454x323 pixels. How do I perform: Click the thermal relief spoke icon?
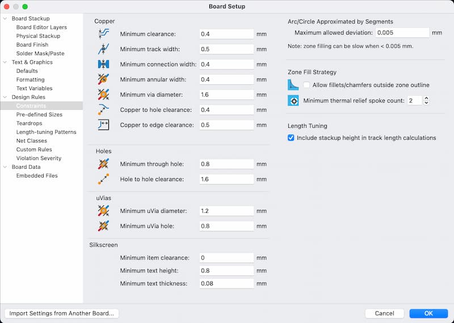[x=293, y=100]
